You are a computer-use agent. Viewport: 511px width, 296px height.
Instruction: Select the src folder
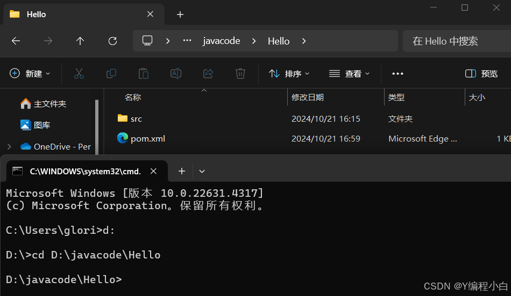tap(130, 119)
